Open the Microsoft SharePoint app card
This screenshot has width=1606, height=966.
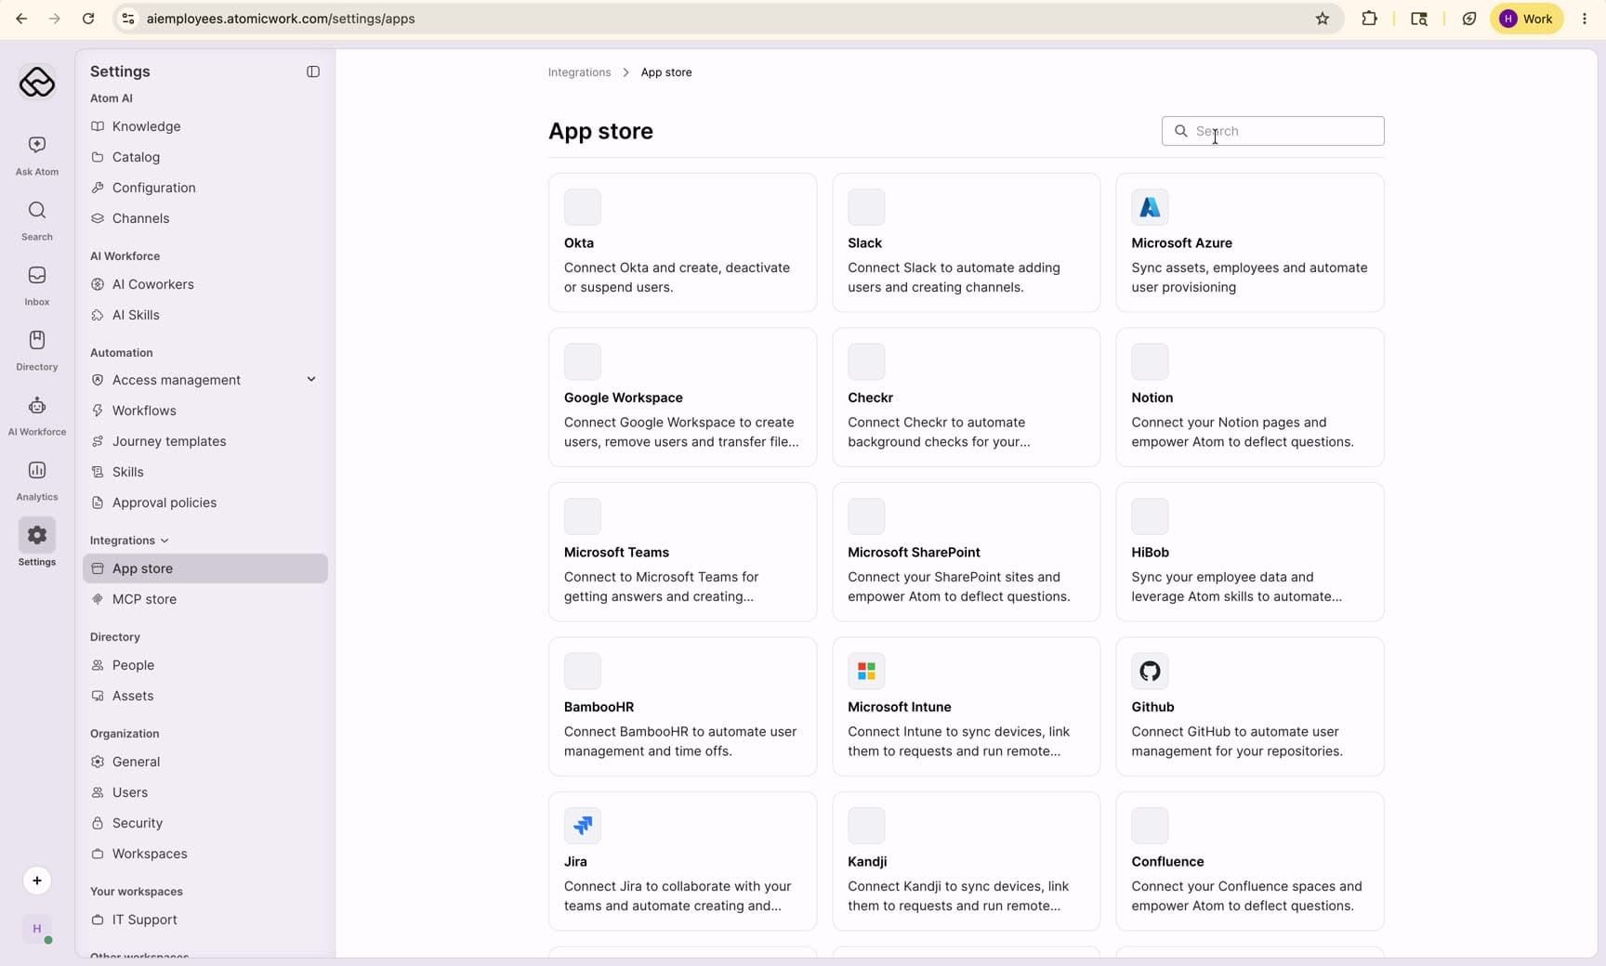(x=966, y=552)
